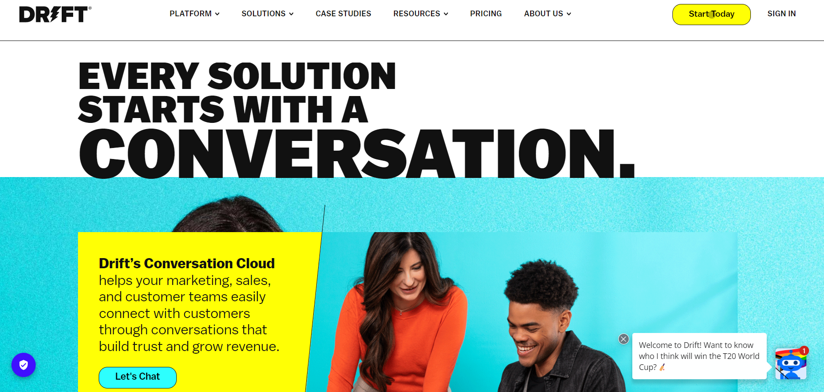Screen dimensions: 824x392
Task: Click the notification badge on chatbot
Action: [x=804, y=351]
